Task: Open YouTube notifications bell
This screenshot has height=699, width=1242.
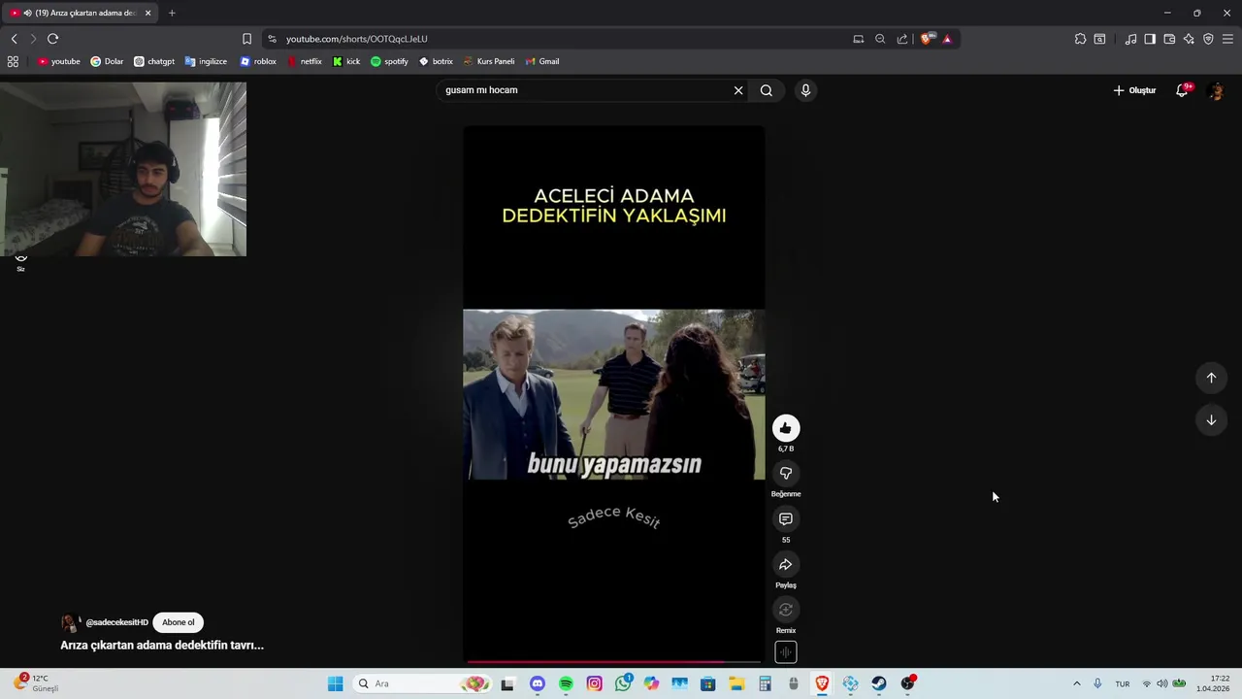Action: (x=1182, y=90)
